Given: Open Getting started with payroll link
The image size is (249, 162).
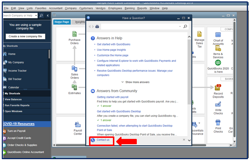Looking at the screenshot, I should (x=113, y=97).
